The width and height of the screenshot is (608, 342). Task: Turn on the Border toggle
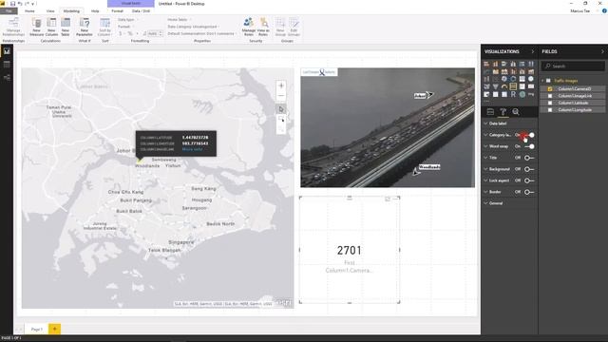(529, 192)
